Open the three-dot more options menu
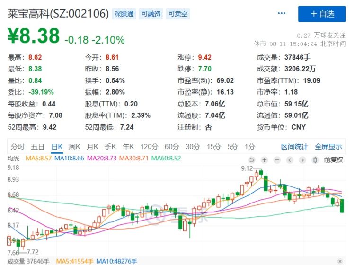The height and width of the screenshot is (265, 355). click(282, 13)
